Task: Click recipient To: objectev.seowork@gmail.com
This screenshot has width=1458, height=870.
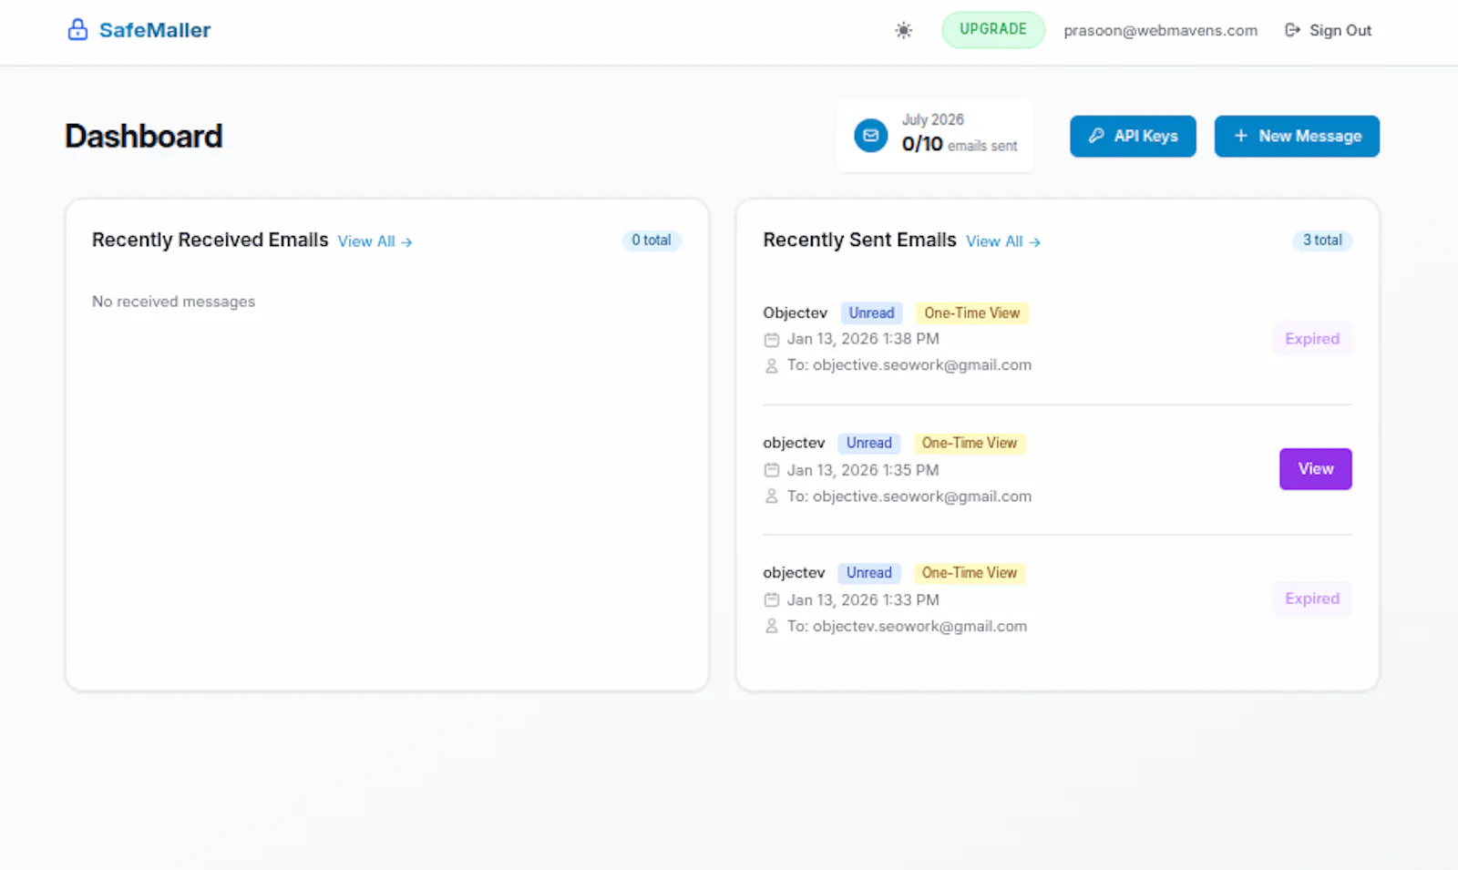Action: (907, 626)
